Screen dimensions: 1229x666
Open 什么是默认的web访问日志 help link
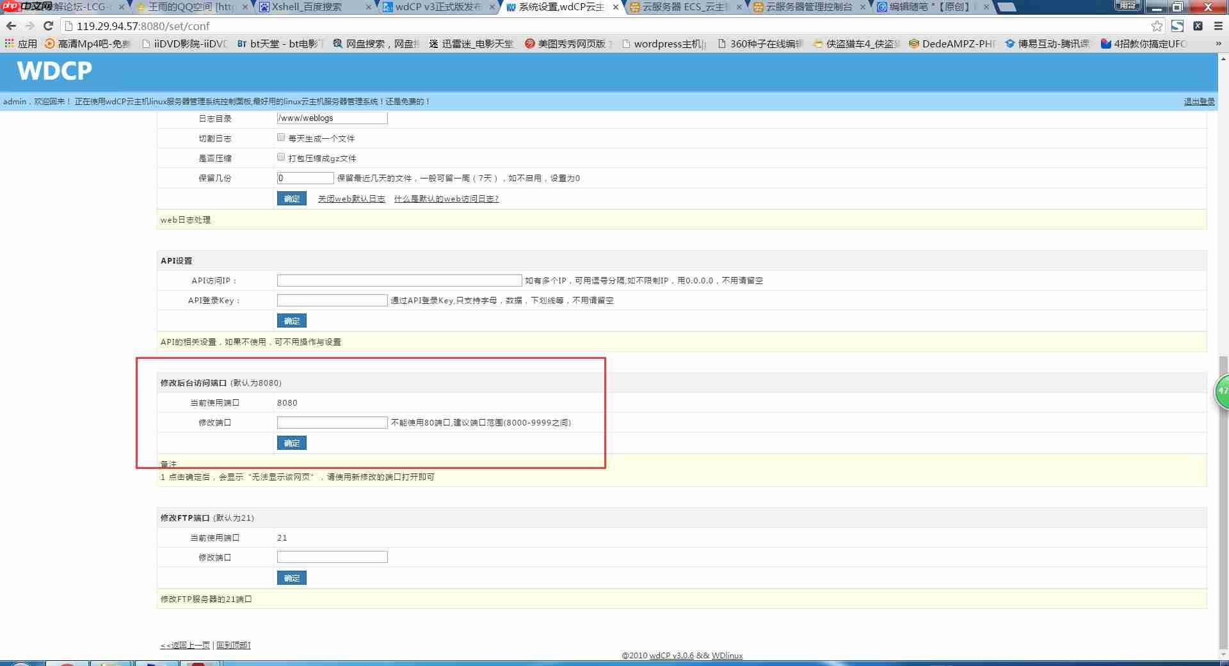tap(445, 198)
